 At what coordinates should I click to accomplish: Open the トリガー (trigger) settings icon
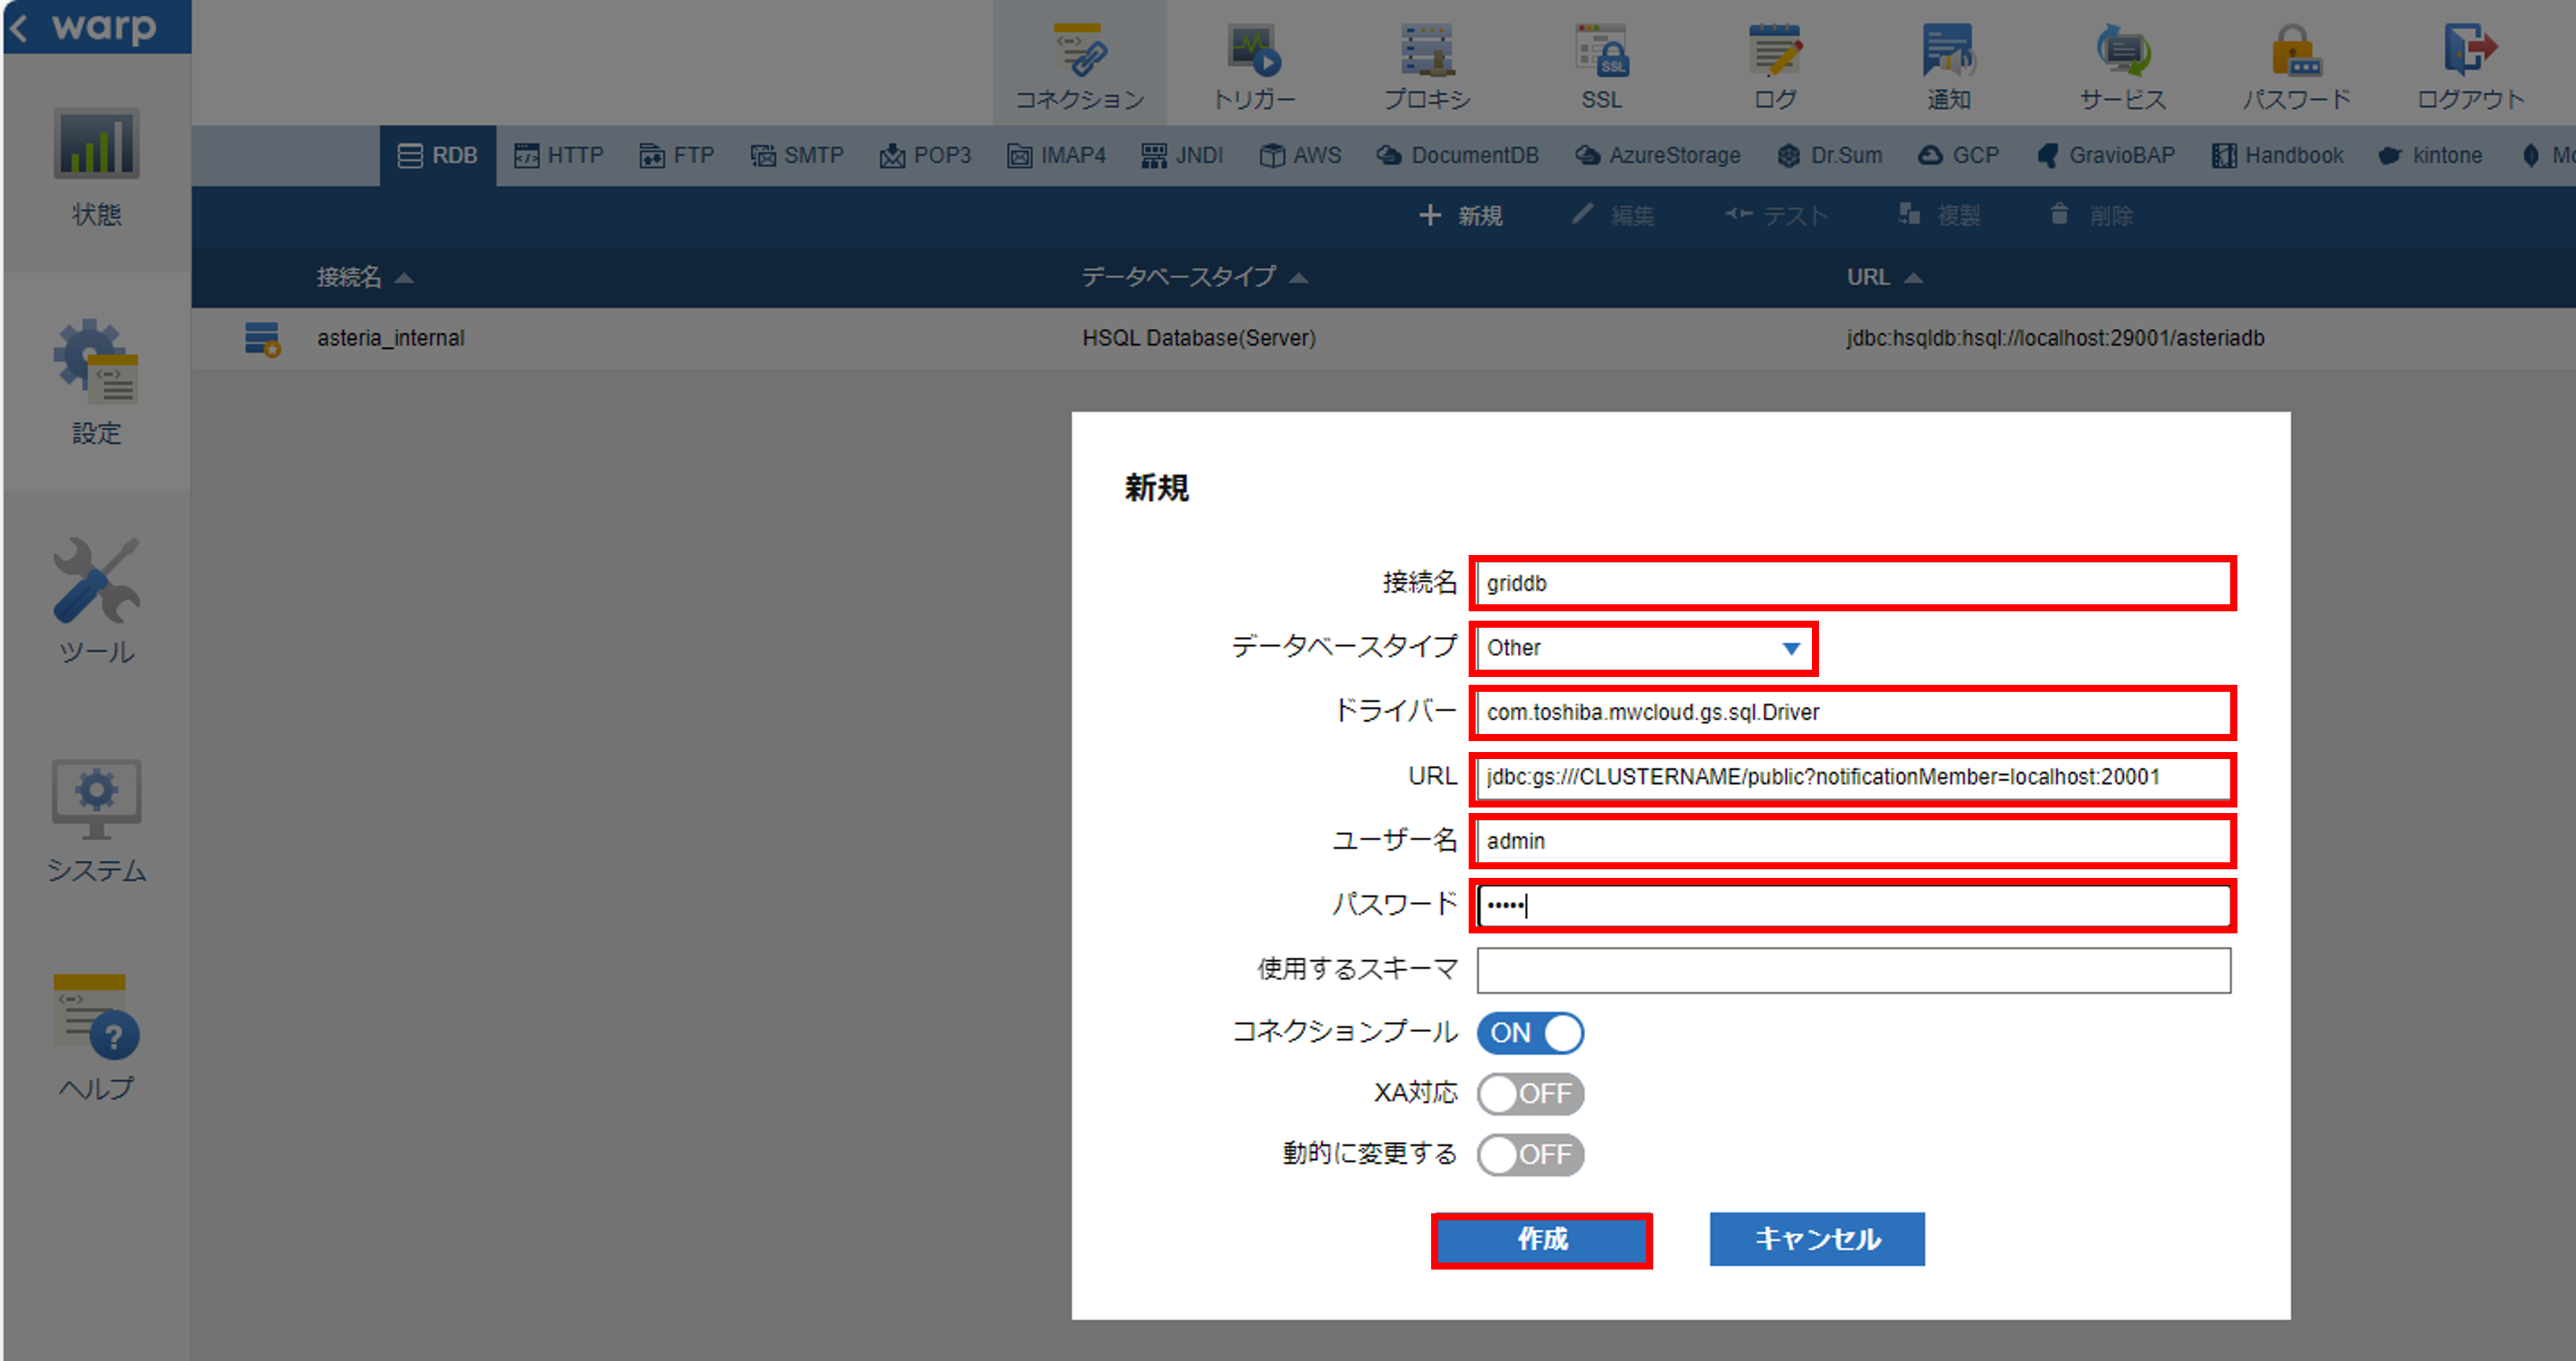[1254, 52]
